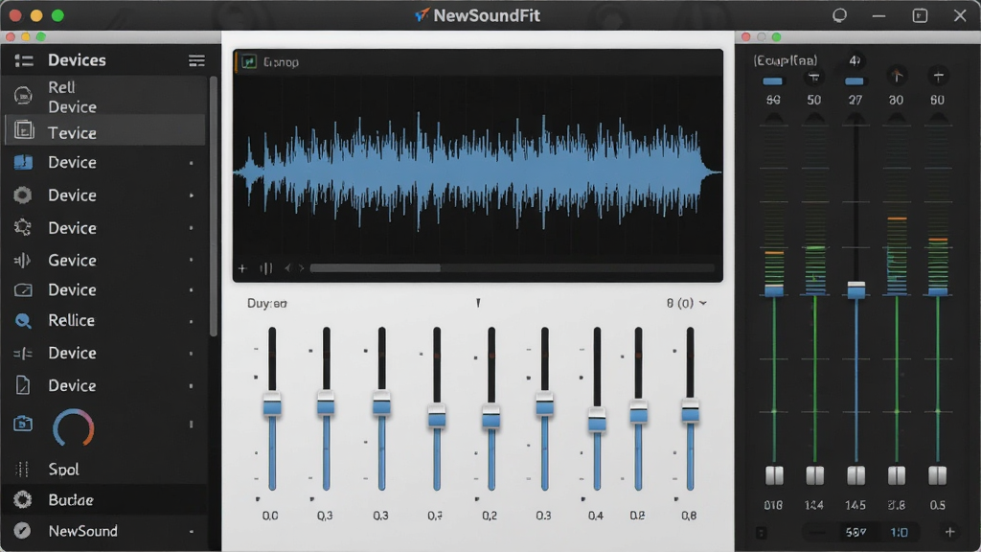Open the 8 (0) dropdown

pyautogui.click(x=686, y=303)
